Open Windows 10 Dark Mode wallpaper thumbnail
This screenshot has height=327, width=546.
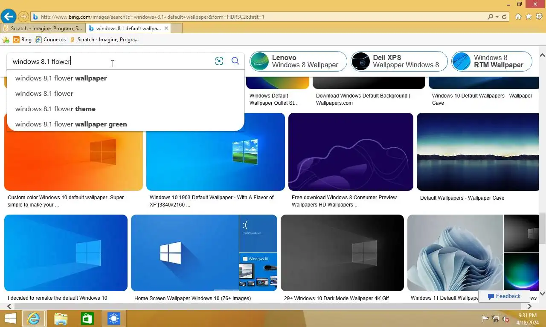(342, 253)
